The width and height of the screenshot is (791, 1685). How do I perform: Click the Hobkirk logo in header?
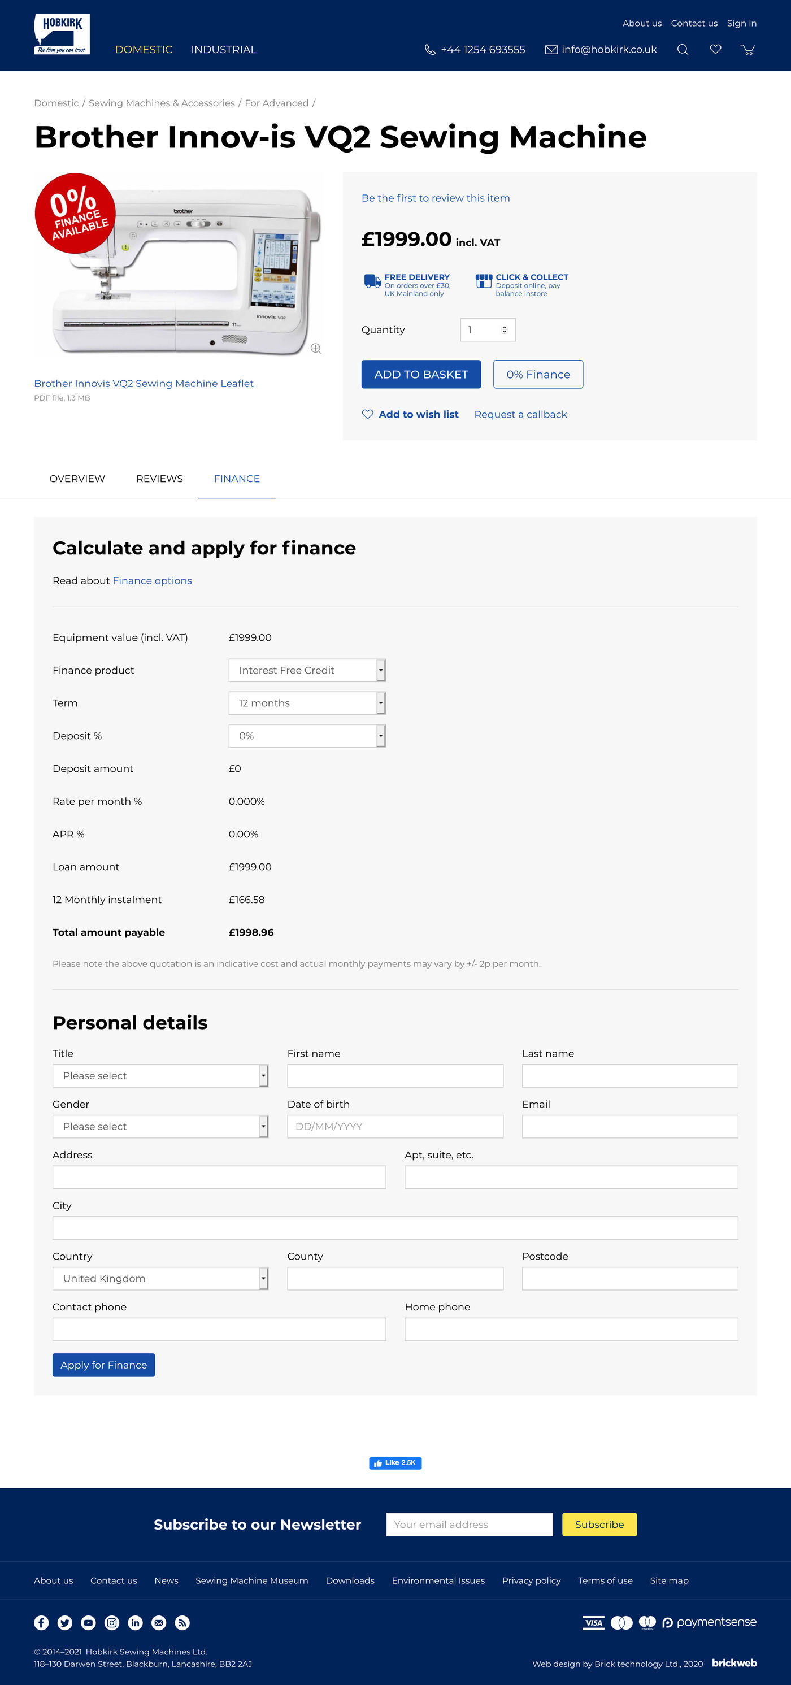click(62, 34)
